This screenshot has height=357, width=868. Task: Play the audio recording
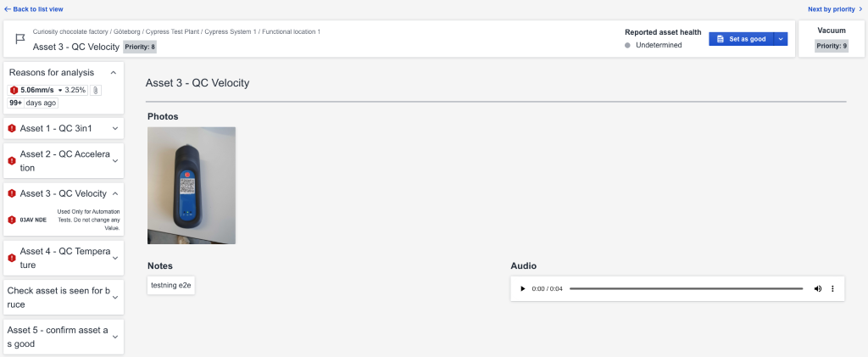point(522,288)
